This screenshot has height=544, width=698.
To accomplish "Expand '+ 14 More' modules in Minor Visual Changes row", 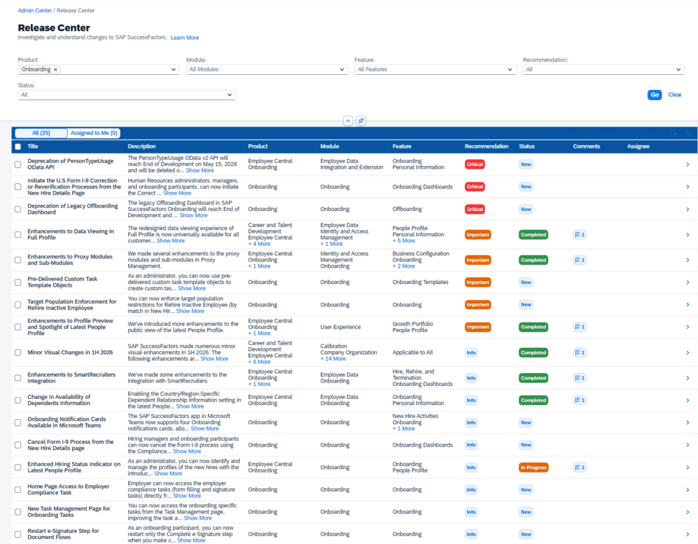I will pos(333,359).
